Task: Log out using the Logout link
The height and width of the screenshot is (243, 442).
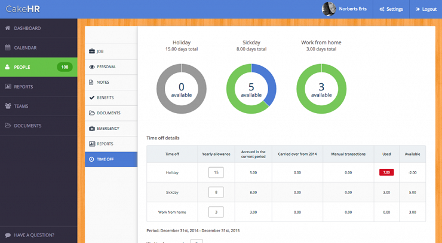Action: 425,9
